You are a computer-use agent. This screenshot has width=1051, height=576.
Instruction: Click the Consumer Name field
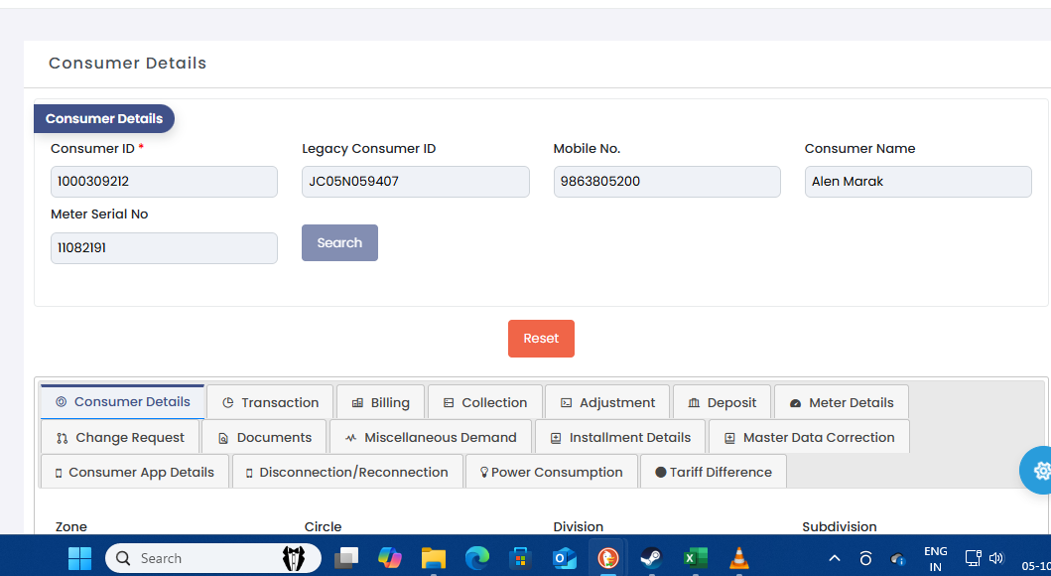point(918,182)
